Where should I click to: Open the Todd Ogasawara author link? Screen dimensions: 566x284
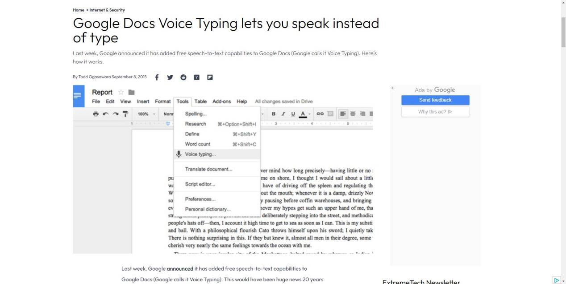(x=95, y=77)
